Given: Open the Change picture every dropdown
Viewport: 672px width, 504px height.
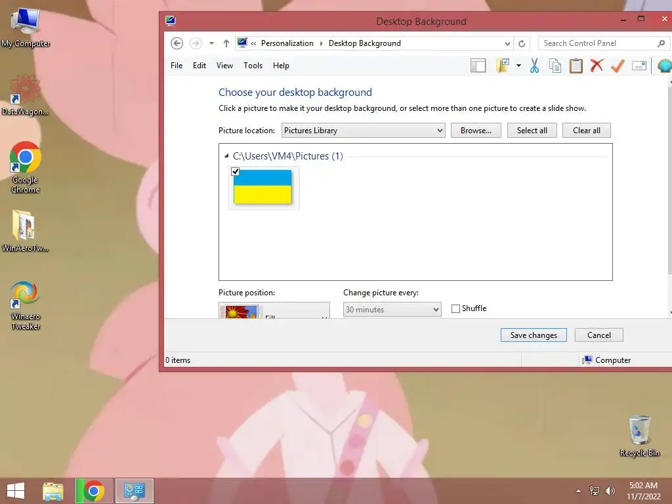Looking at the screenshot, I should (392, 310).
